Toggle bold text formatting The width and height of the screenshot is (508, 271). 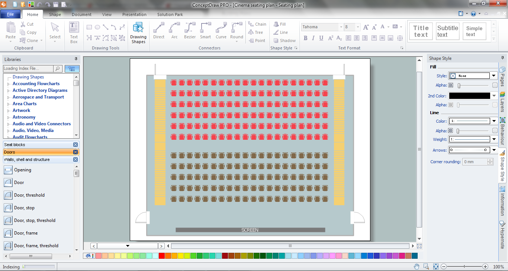click(x=305, y=38)
